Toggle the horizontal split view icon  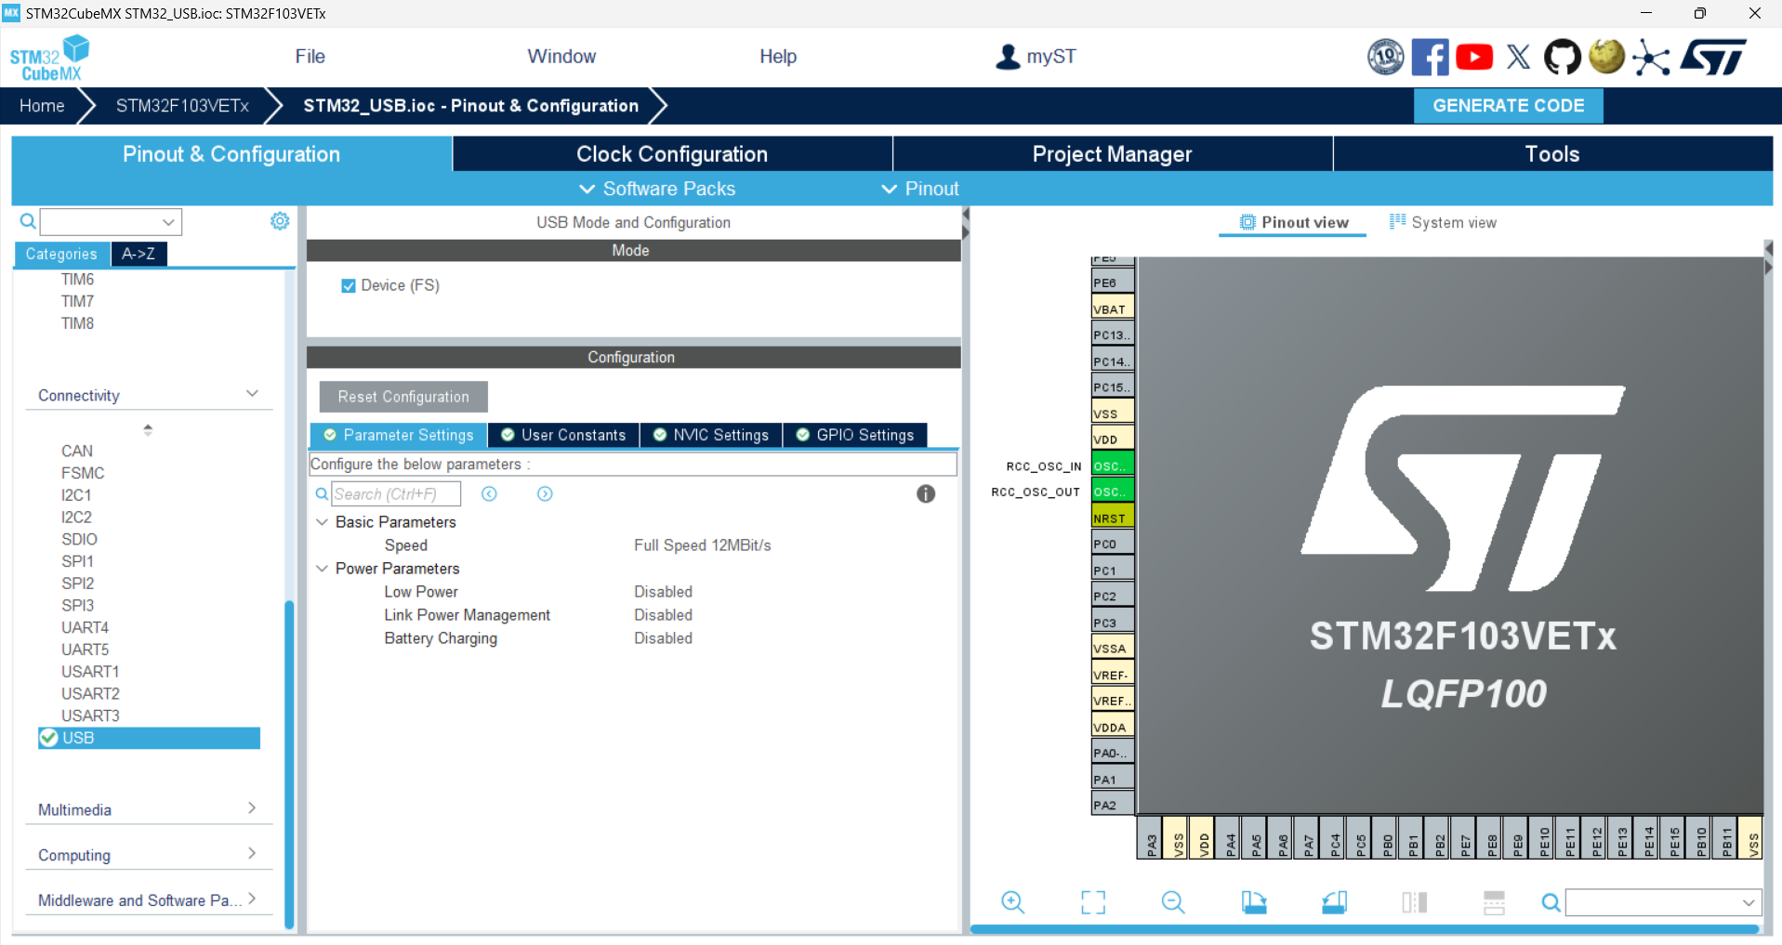point(1494,902)
